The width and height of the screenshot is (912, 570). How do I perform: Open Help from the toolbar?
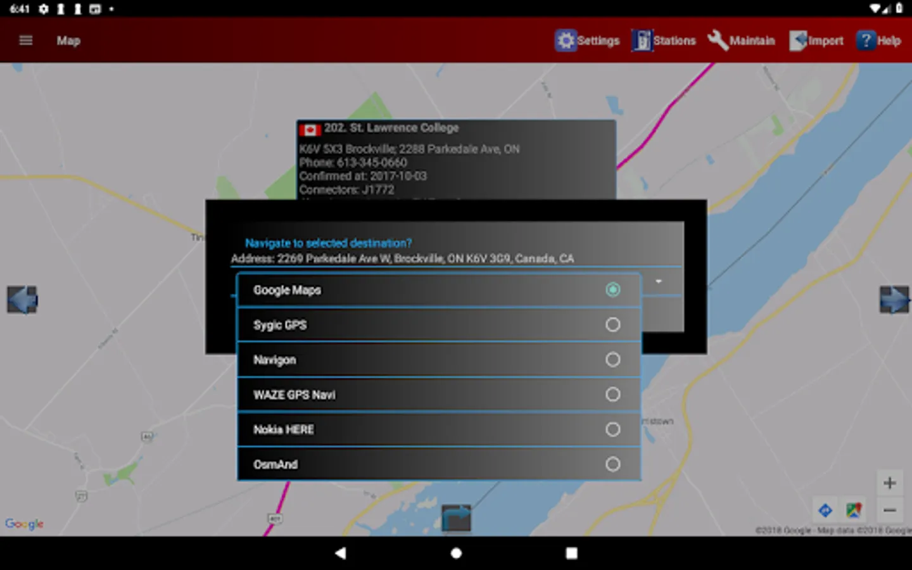(878, 41)
